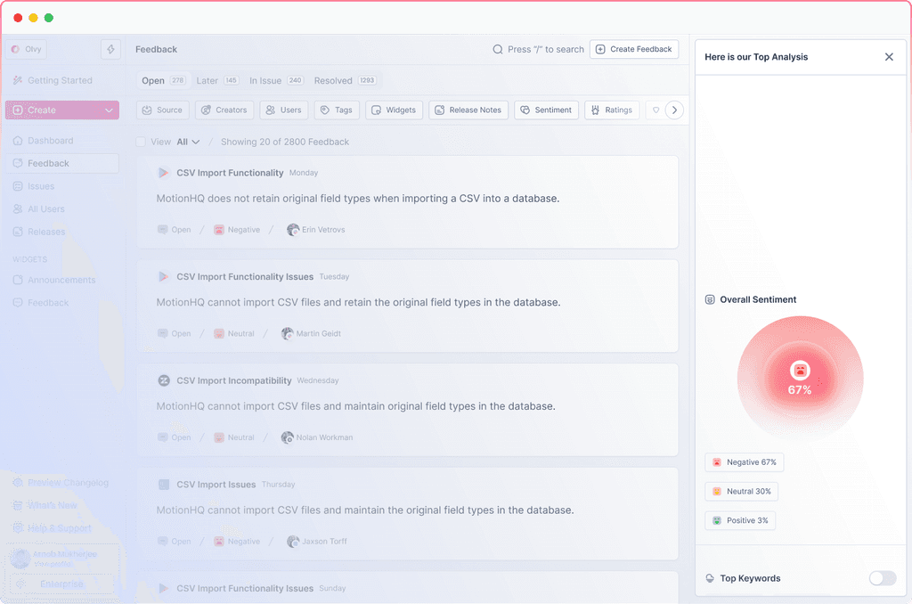Select the Negative 67% chip
The image size is (912, 604).
click(745, 462)
